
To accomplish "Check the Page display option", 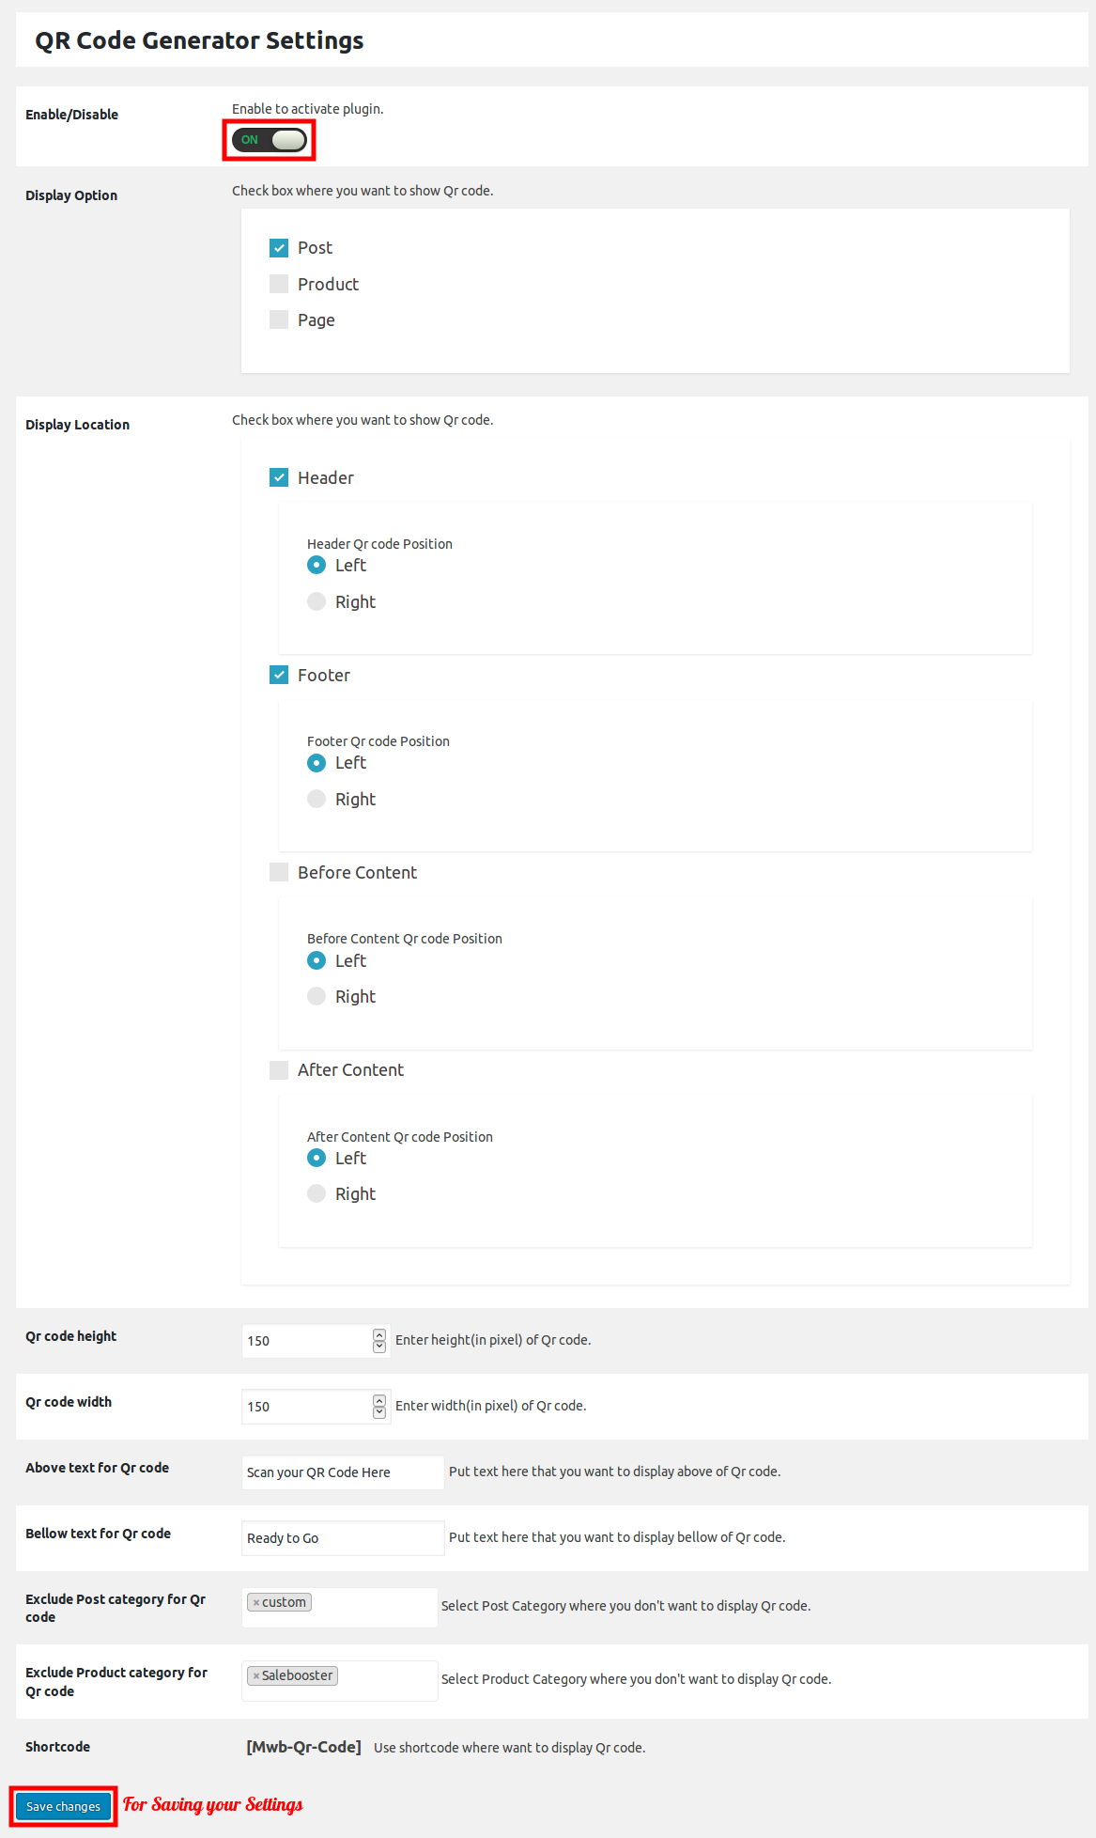I will pos(279,319).
